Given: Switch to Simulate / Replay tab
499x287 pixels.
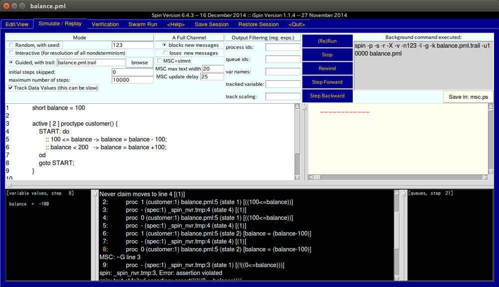Looking at the screenshot, I should coord(60,23).
